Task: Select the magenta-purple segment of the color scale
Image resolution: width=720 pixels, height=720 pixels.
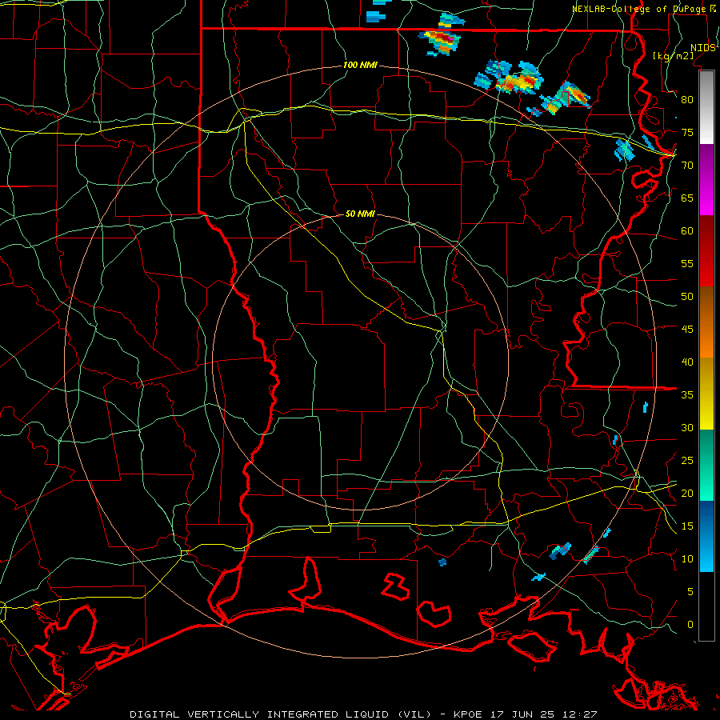Action: (x=706, y=179)
